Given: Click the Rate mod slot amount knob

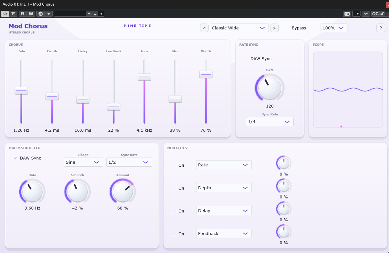Looking at the screenshot, I should (284, 163).
